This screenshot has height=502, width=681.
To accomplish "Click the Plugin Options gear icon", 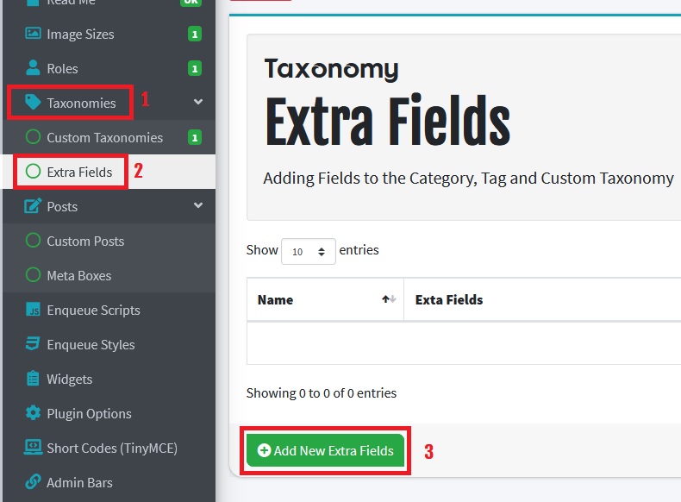I will 33,413.
